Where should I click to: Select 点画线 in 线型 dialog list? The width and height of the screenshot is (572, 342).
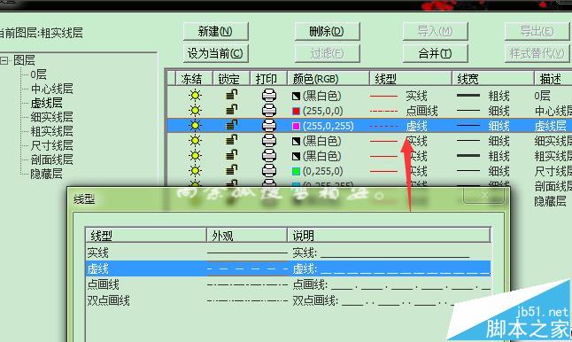click(x=288, y=284)
